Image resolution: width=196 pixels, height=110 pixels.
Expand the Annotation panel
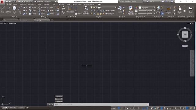[x=71, y=17]
